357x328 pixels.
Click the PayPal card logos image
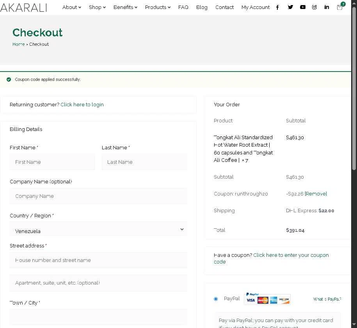[267, 299]
